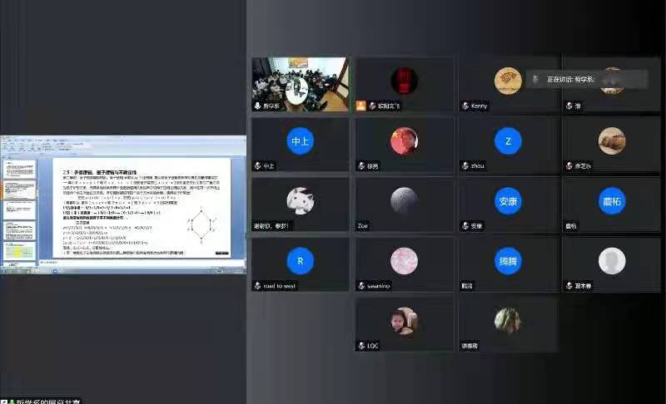666x404 pixels.
Task: Click the blue 安康 avatar circle
Action: coord(508,200)
